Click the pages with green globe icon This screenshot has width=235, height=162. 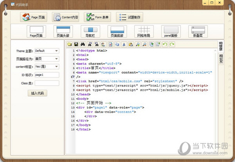click(x=151, y=44)
